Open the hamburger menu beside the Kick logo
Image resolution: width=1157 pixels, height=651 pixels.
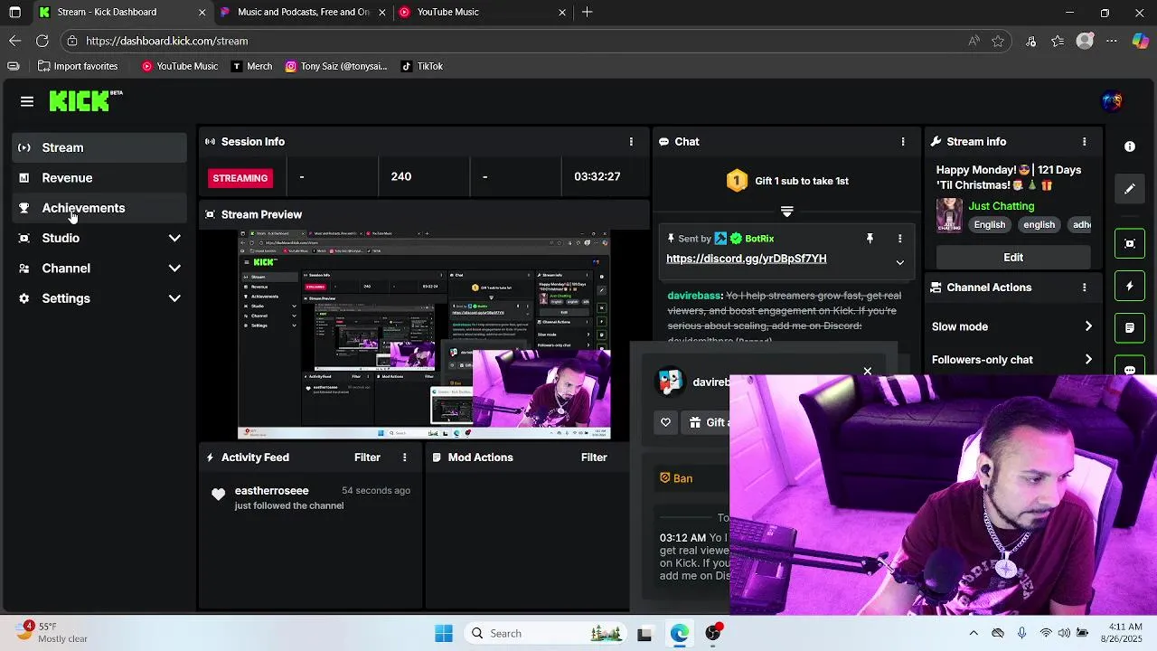(x=27, y=102)
